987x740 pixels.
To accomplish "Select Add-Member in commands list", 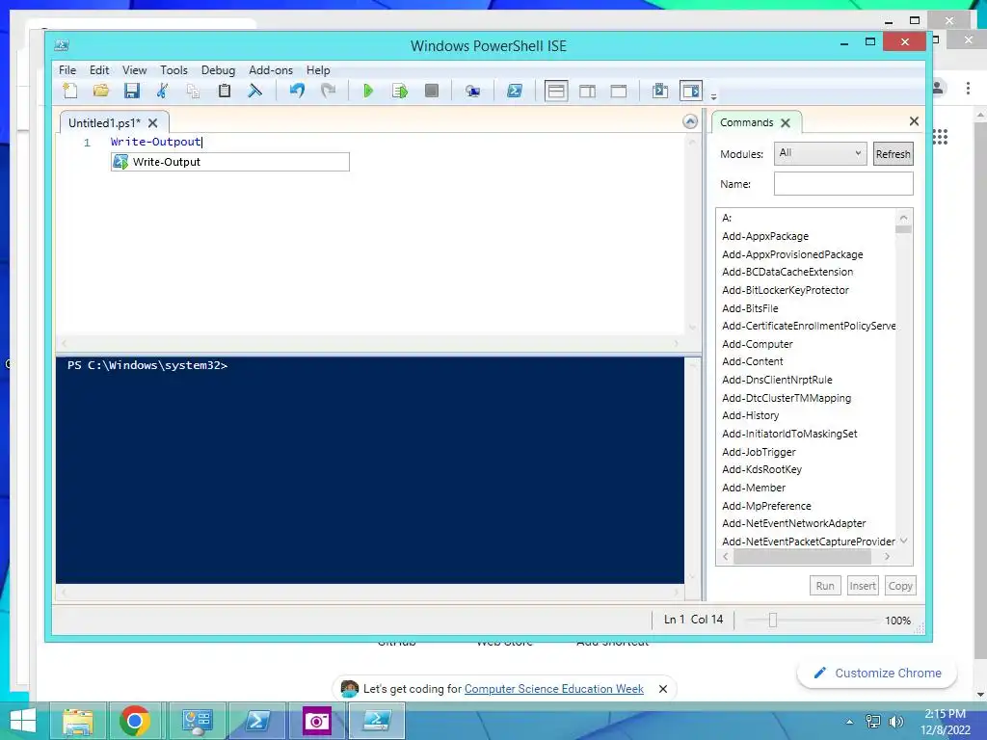I will (x=754, y=487).
